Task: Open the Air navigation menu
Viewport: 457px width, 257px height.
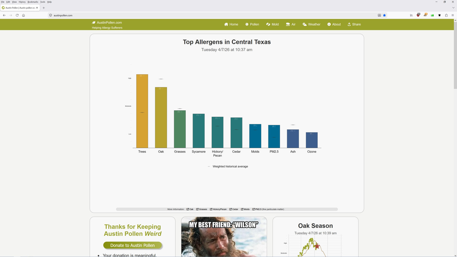Action: (x=291, y=24)
